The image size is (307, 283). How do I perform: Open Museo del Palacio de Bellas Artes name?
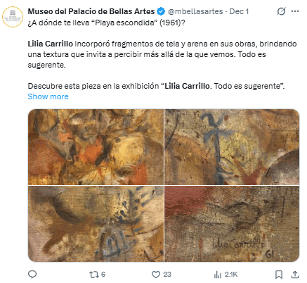(x=91, y=11)
